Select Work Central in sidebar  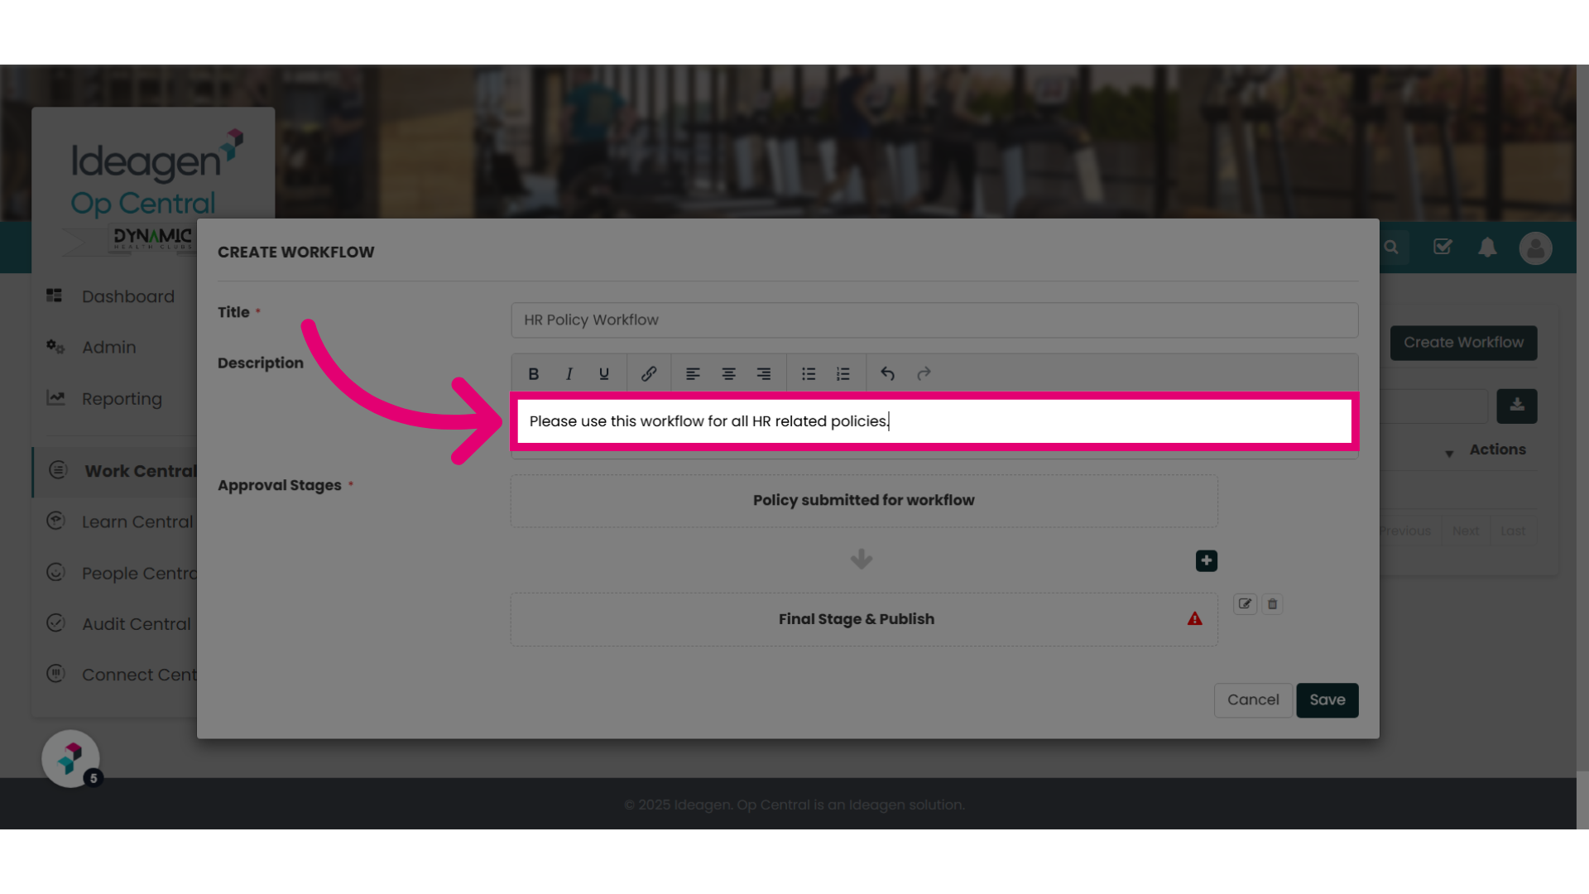coord(116,472)
